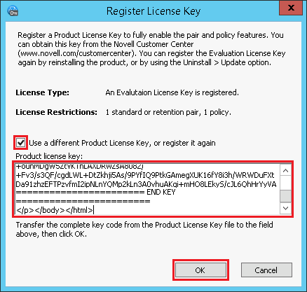This screenshot has height=292, width=307.
Task: Select the License Type label
Action: click(x=42, y=92)
